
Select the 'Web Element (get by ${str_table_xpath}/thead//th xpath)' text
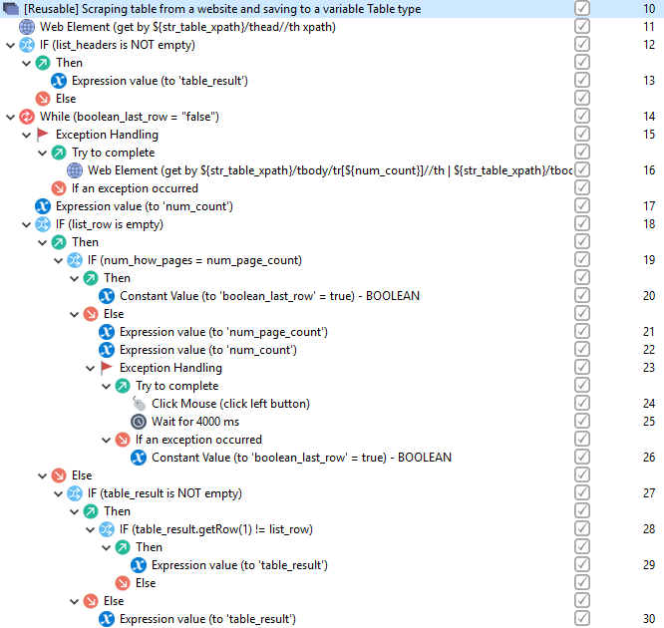click(187, 27)
